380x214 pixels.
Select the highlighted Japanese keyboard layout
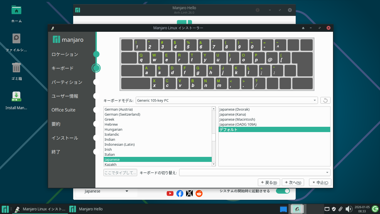coord(157,159)
